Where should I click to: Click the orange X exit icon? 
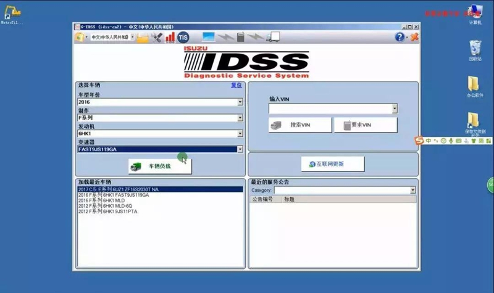click(414, 37)
